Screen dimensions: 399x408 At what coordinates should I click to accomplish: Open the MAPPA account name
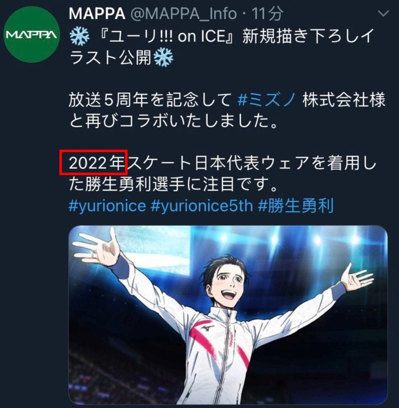point(97,14)
